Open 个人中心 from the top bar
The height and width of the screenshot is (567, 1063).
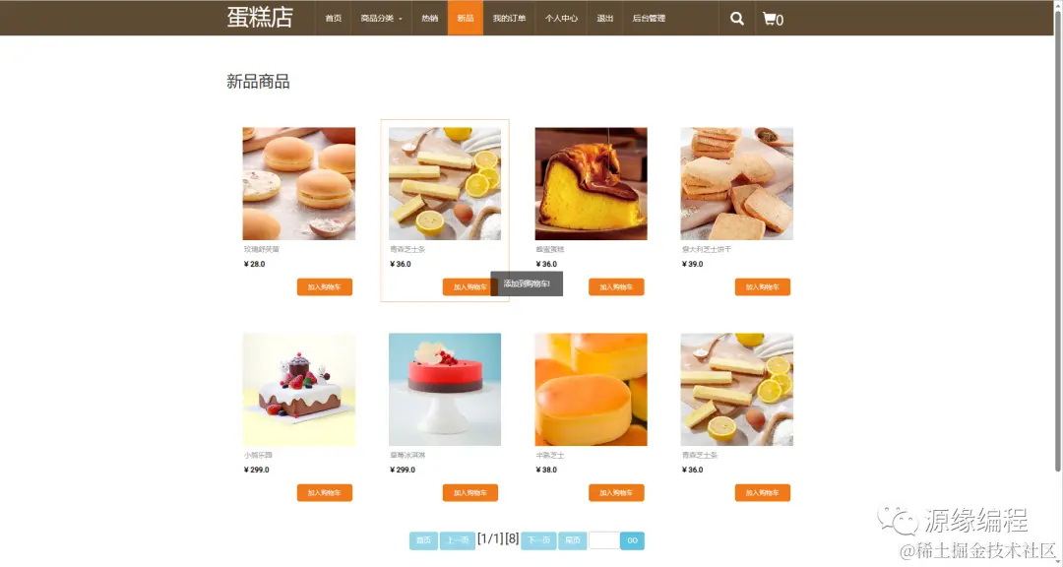click(561, 19)
